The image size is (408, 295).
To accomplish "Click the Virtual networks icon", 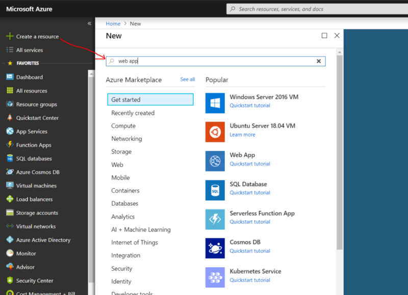I will point(10,226).
